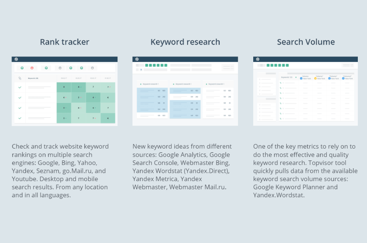Click the red icon in Rank tracker toolbar
This screenshot has width=367, height=243.
[x=32, y=68]
